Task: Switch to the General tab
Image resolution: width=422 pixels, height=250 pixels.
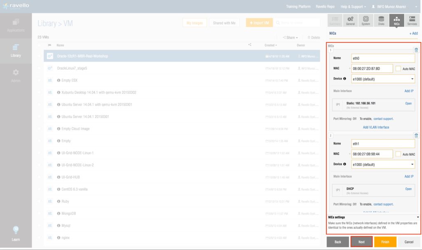Action: pyautogui.click(x=350, y=21)
